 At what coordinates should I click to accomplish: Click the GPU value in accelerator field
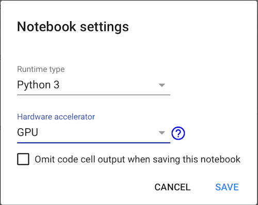(x=27, y=132)
